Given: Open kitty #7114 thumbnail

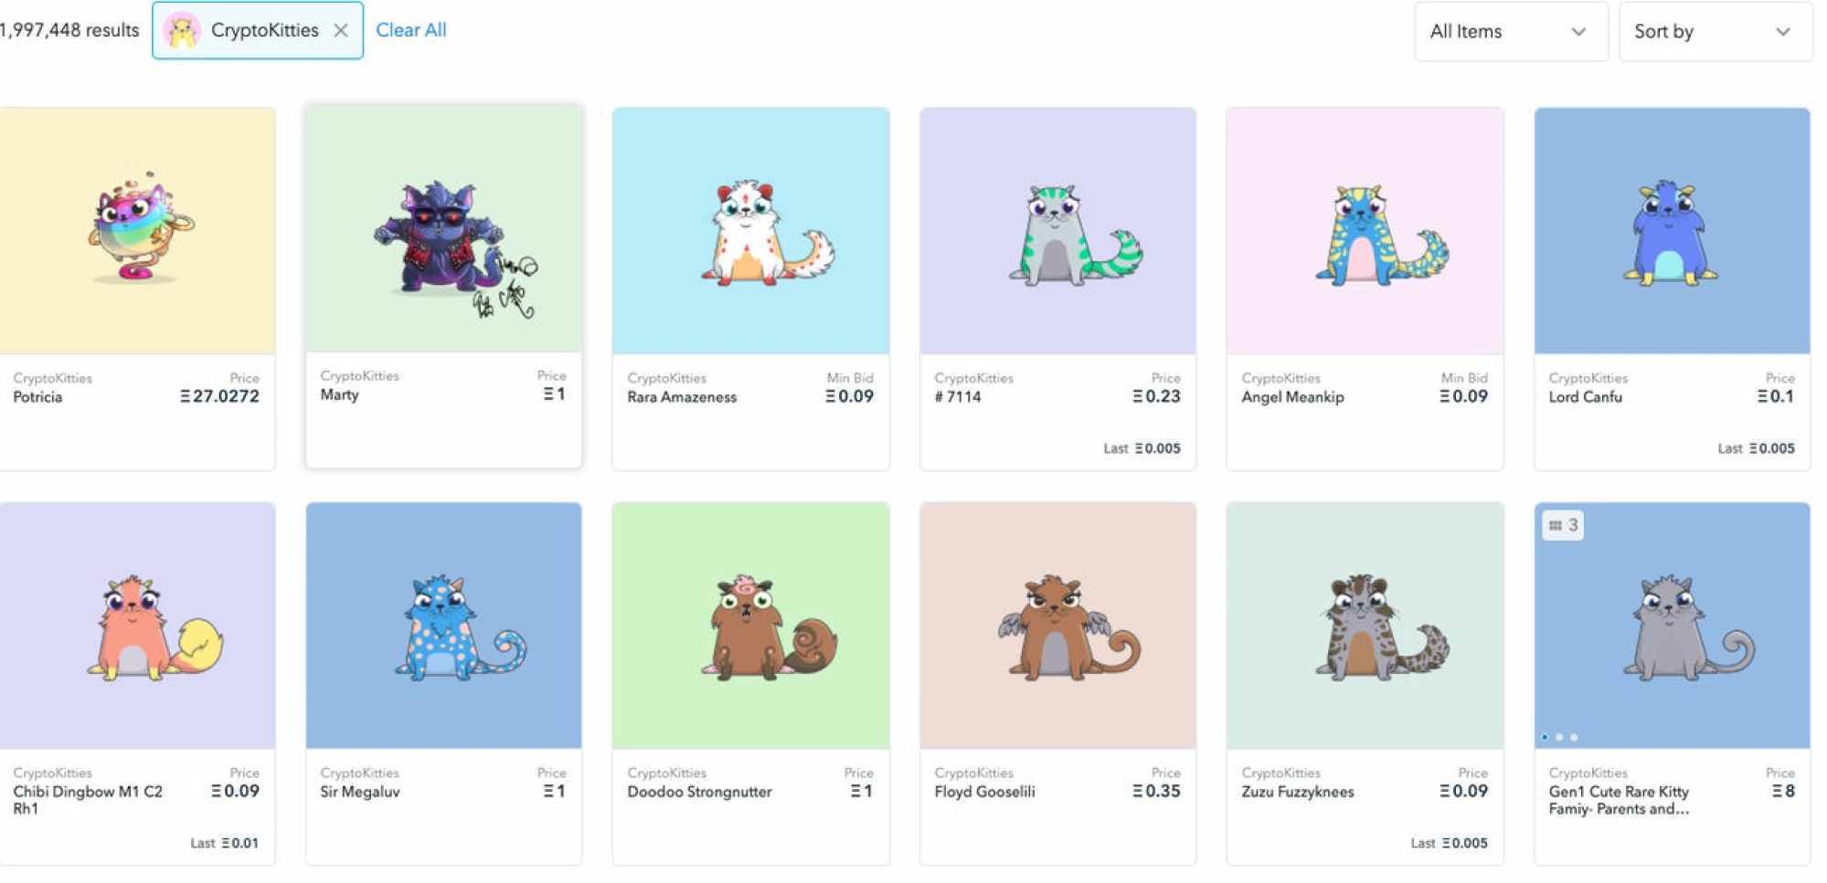Looking at the screenshot, I should point(1057,230).
